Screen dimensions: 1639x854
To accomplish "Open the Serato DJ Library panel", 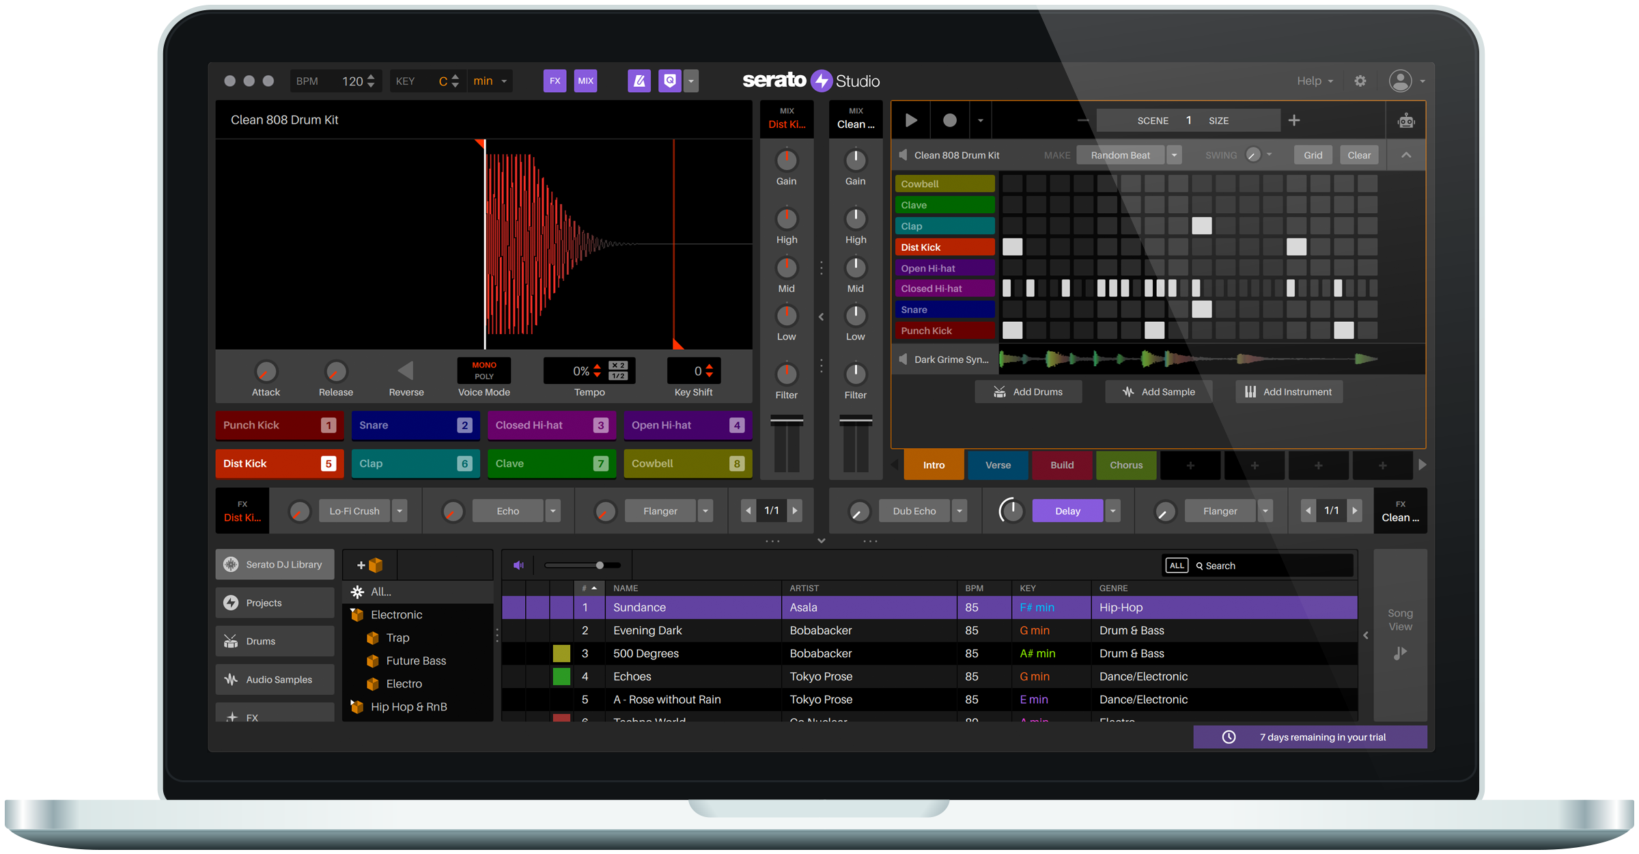I will click(x=274, y=564).
